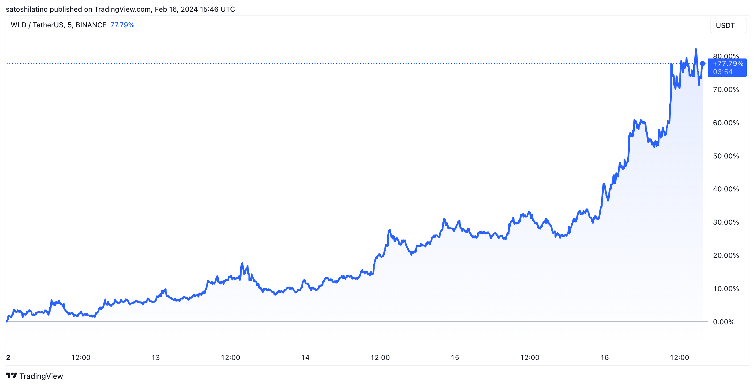The image size is (755, 386).
Task: Click date 14 on the time axis
Action: (305, 357)
